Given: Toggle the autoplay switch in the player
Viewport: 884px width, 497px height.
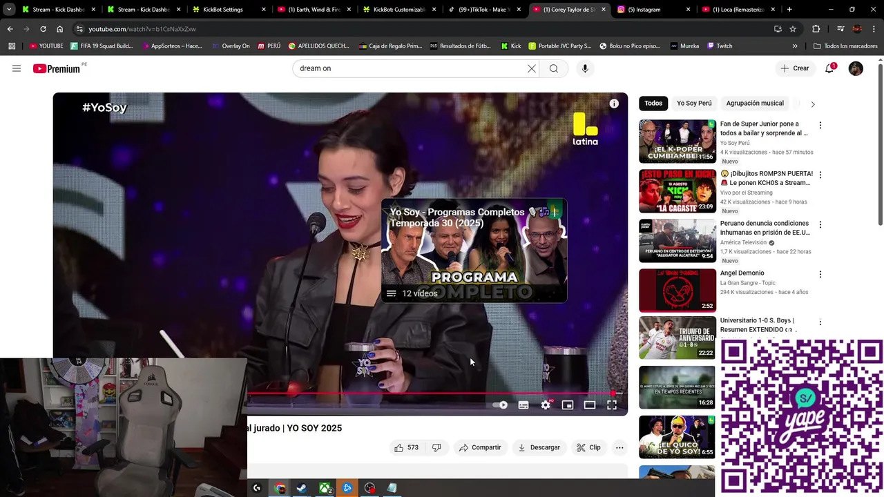Looking at the screenshot, I should (500, 405).
